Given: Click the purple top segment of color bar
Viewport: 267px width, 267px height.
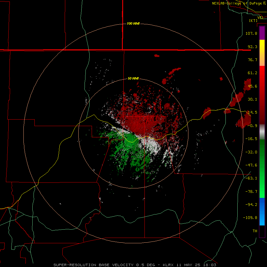Looking at the screenshot, I should pyautogui.click(x=262, y=33).
